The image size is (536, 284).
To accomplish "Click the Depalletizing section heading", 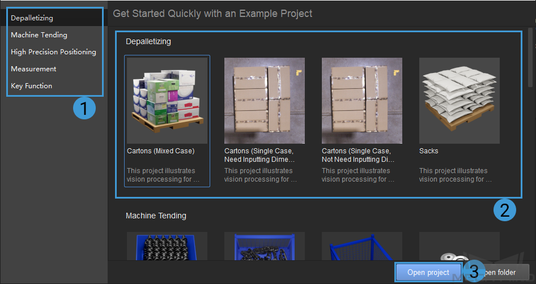I will click(148, 41).
